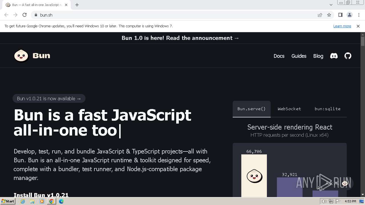Open Action Center flag tray icon
The width and height of the screenshot is (365, 205).
tap(337, 201)
